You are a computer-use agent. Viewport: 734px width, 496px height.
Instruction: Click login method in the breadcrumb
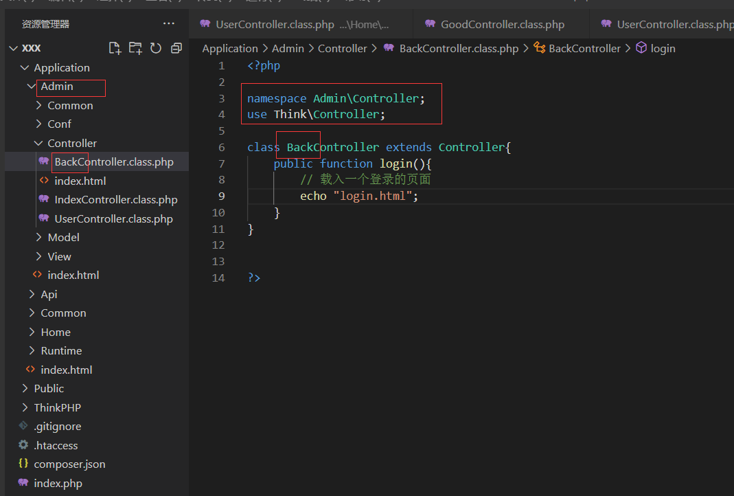[663, 48]
